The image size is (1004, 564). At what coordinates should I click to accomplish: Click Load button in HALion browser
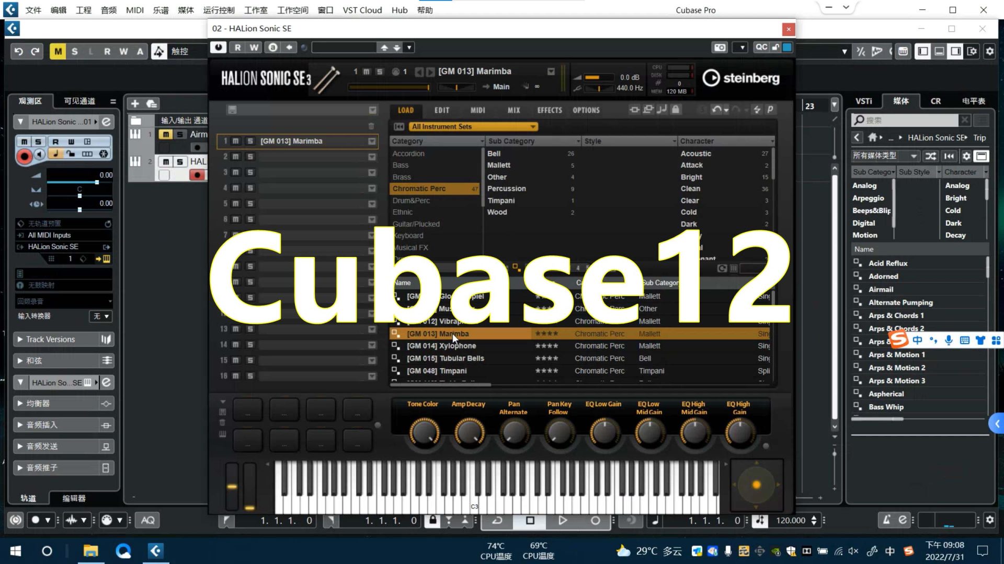click(x=406, y=110)
